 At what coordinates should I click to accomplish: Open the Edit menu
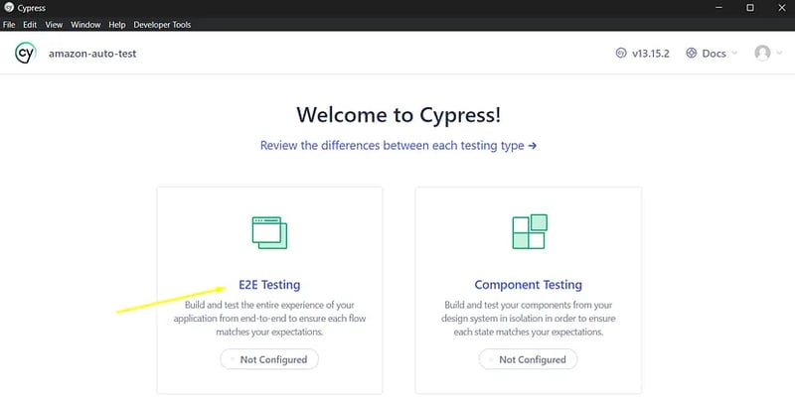[x=30, y=24]
